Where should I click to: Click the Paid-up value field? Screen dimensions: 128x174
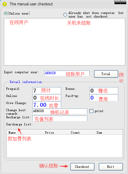coord(104,98)
